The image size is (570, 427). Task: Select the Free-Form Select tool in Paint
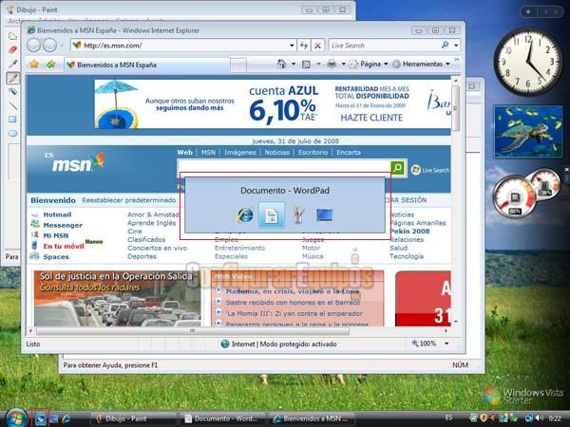pyautogui.click(x=12, y=36)
